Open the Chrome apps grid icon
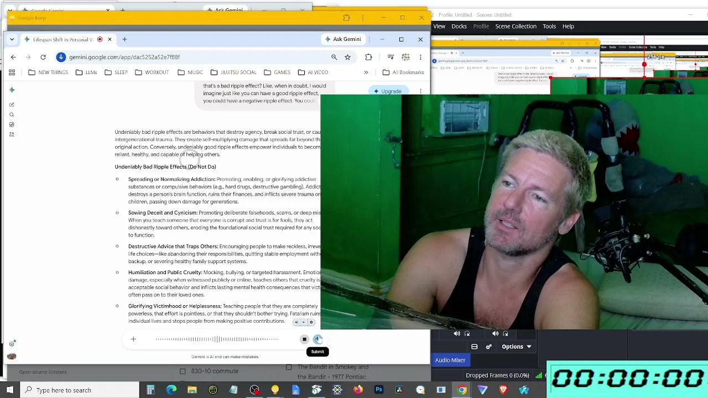The height and width of the screenshot is (398, 708). [12, 72]
